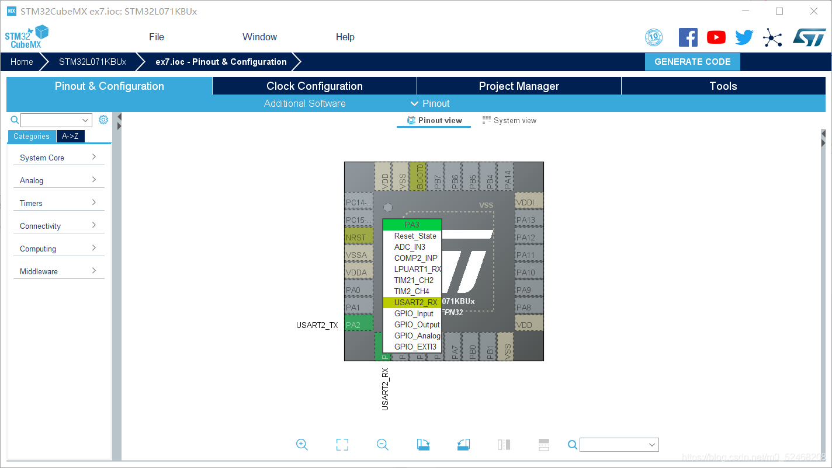The image size is (832, 468).
Task: Click the 10 years anniversary badge icon
Action: pyautogui.click(x=654, y=37)
